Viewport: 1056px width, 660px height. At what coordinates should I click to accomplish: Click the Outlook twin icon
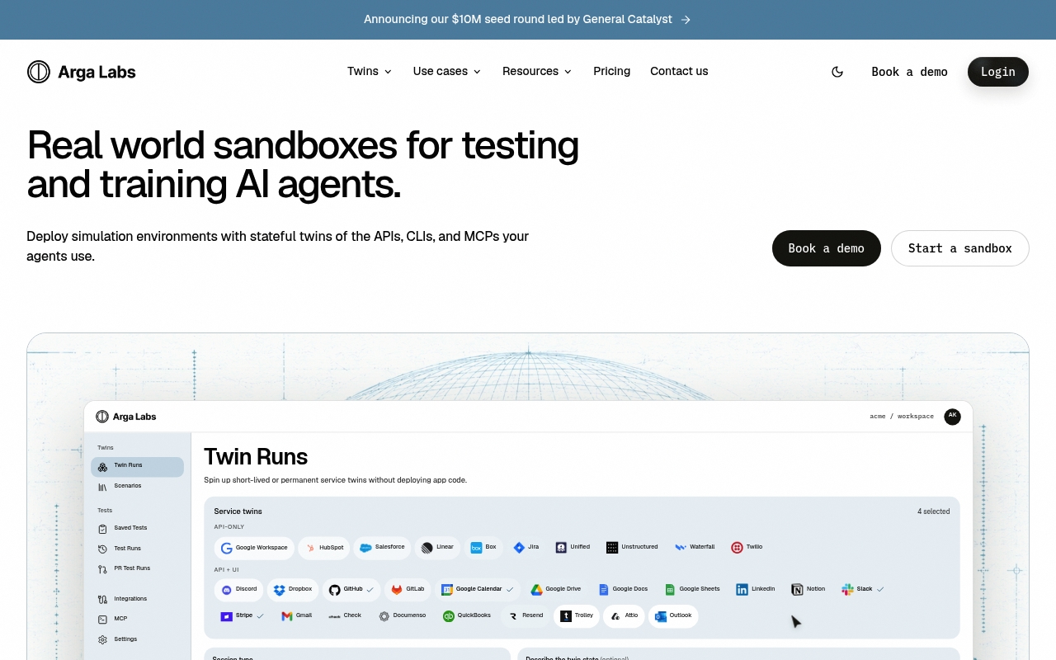pyautogui.click(x=661, y=616)
